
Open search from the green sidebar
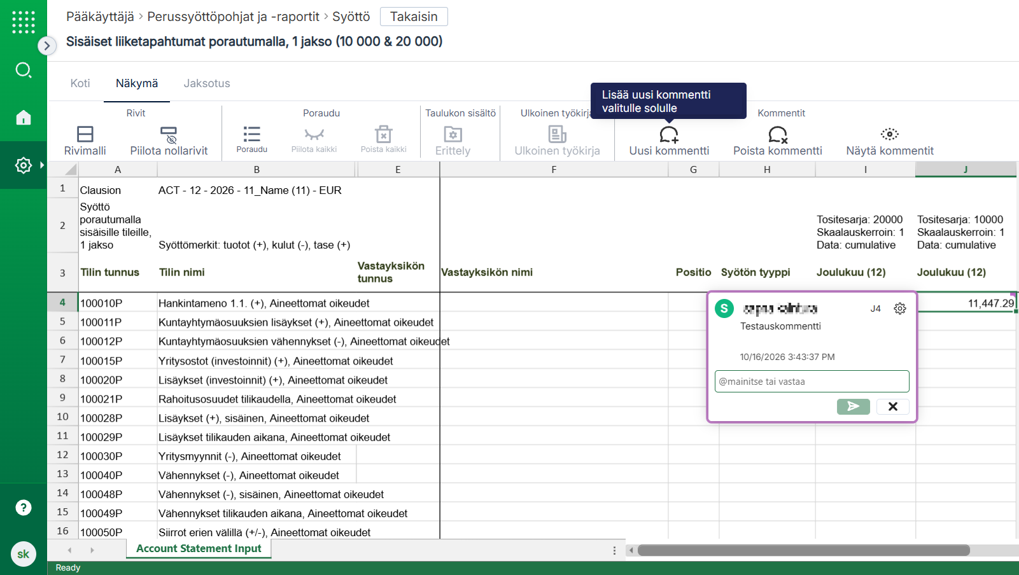[x=24, y=70]
